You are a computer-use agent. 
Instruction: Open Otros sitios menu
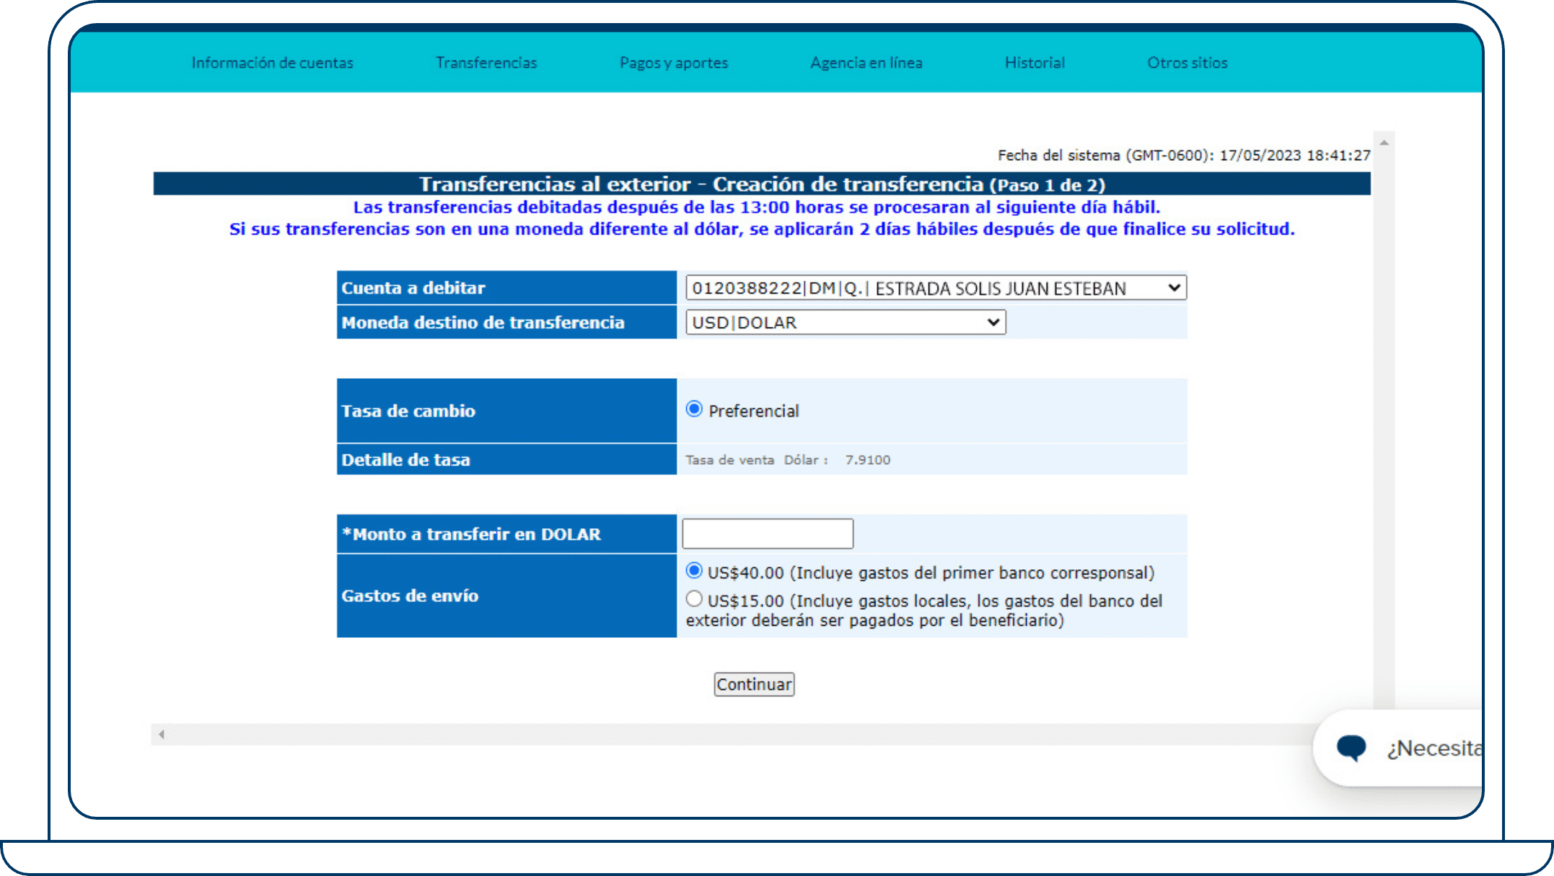coord(1187,63)
